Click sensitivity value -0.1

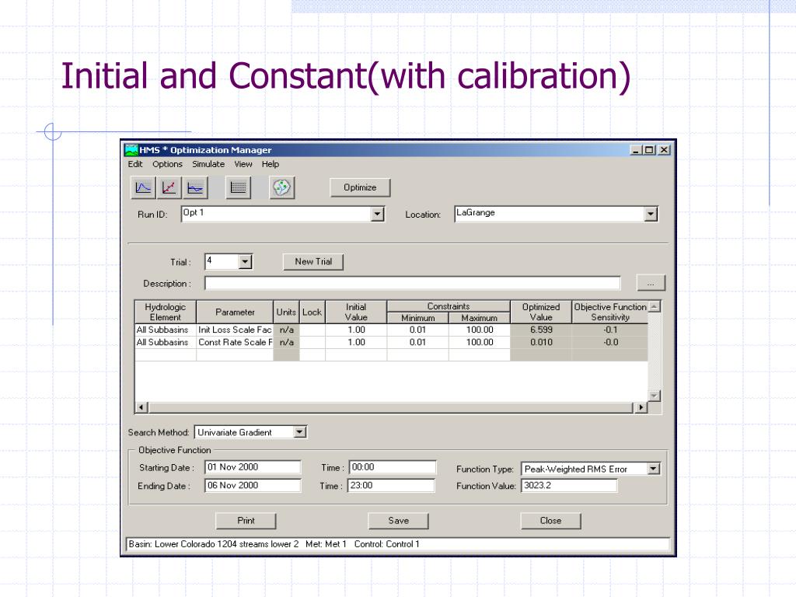pyautogui.click(x=610, y=330)
